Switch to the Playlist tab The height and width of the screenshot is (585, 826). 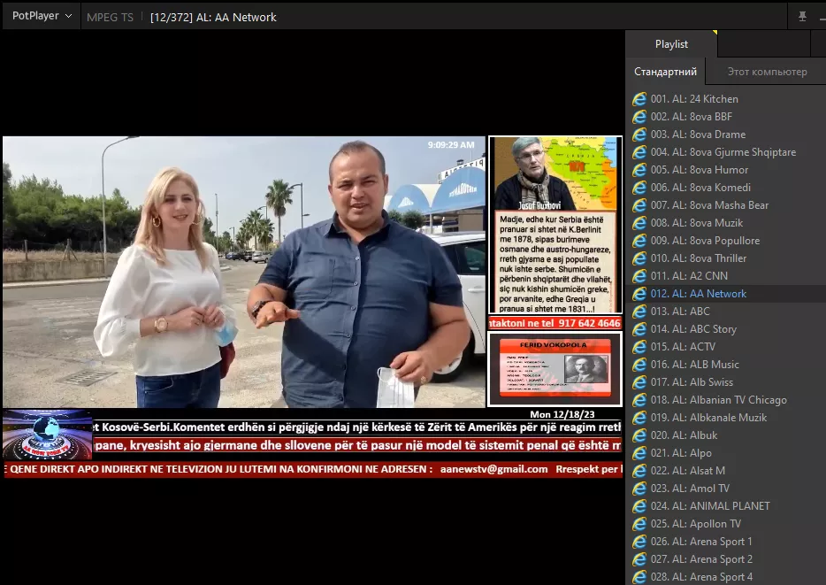click(671, 44)
